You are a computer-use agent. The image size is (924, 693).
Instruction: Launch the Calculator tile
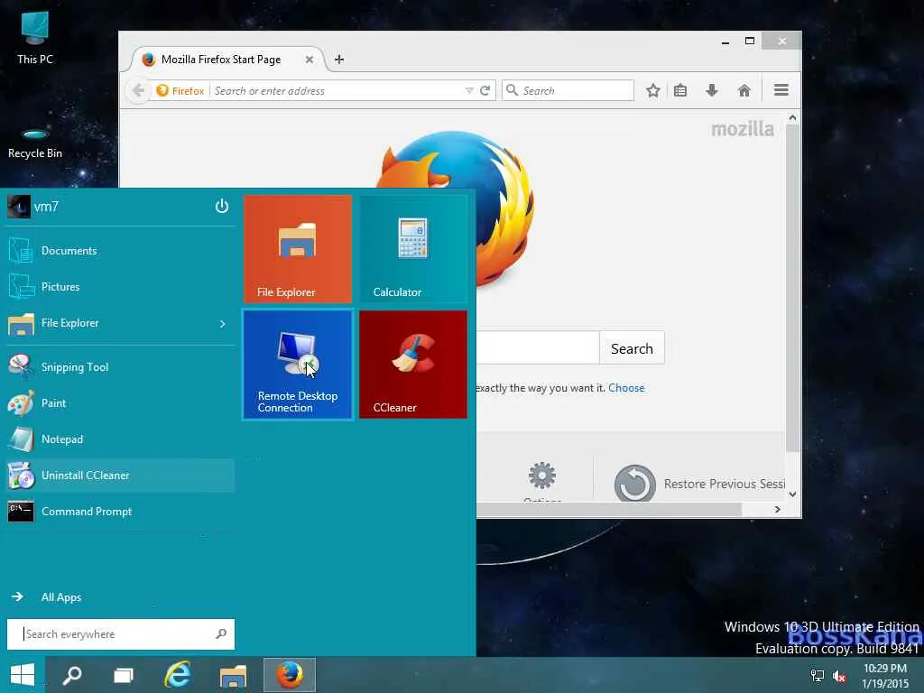413,249
